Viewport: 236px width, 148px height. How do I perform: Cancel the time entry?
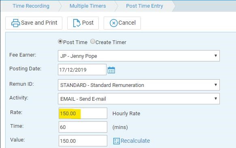click(122, 23)
